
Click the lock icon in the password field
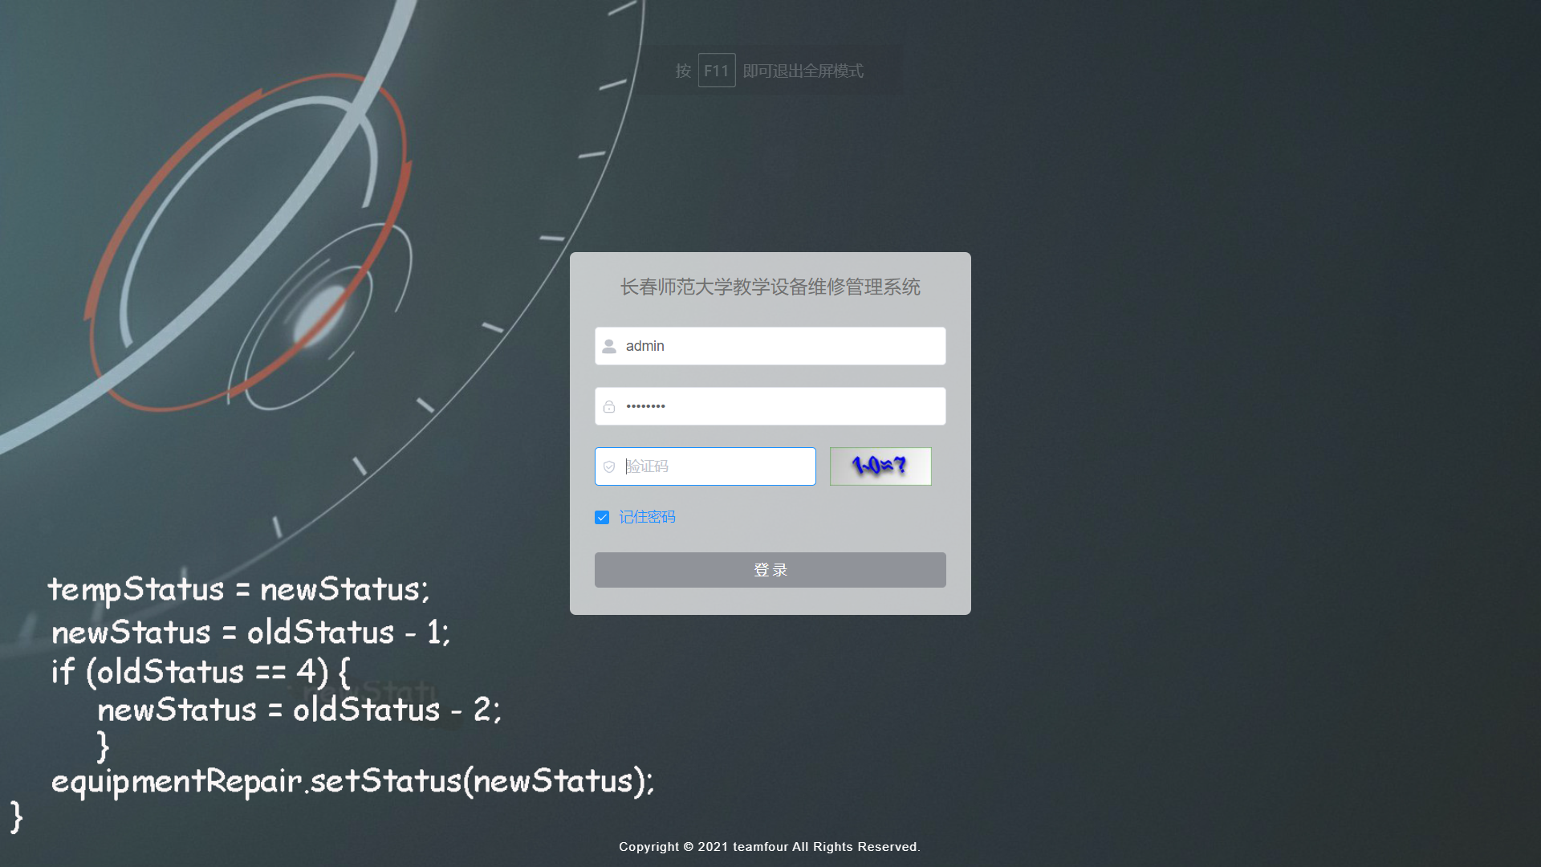[608, 405]
